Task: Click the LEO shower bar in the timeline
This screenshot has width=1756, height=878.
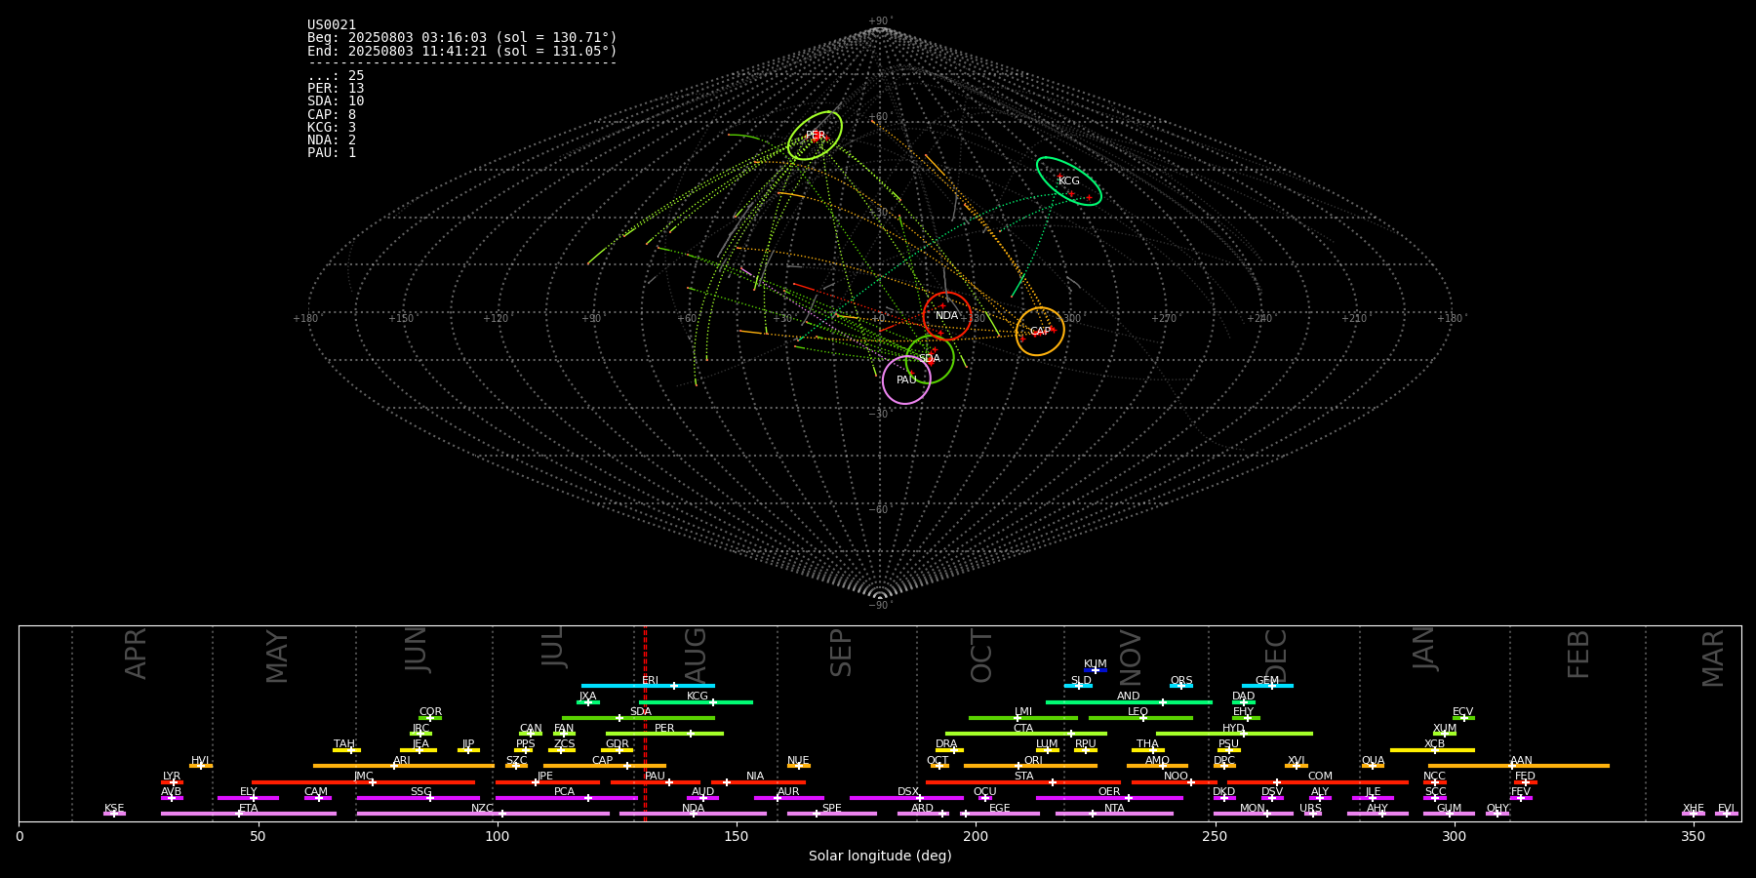Action: click(1140, 717)
